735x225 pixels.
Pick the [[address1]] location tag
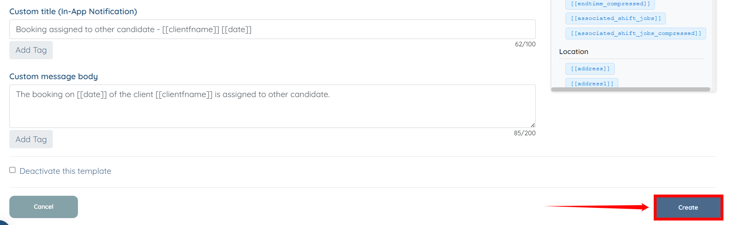591,83
